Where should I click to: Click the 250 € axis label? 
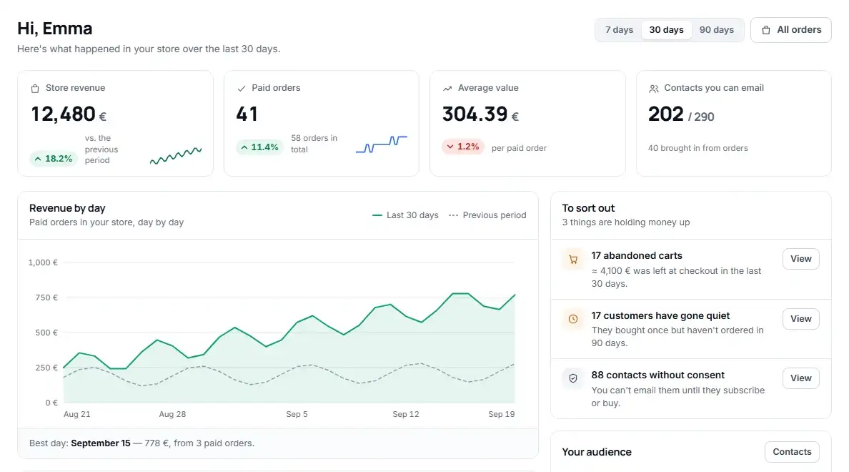(46, 368)
